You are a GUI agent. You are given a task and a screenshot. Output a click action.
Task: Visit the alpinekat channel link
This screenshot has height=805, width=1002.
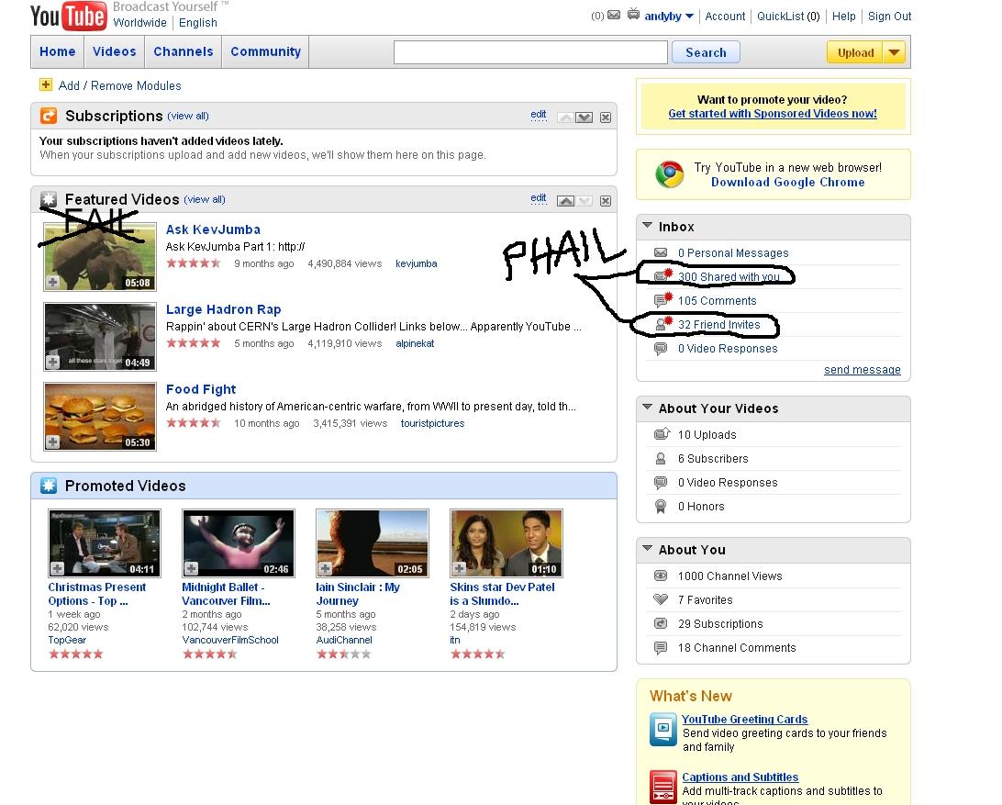(x=415, y=343)
